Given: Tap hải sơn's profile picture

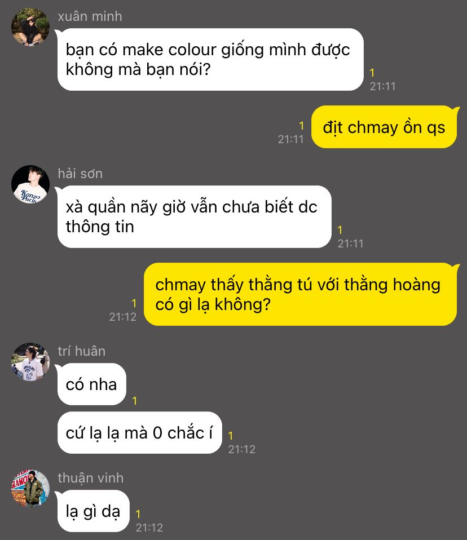Looking at the screenshot, I should (x=30, y=184).
